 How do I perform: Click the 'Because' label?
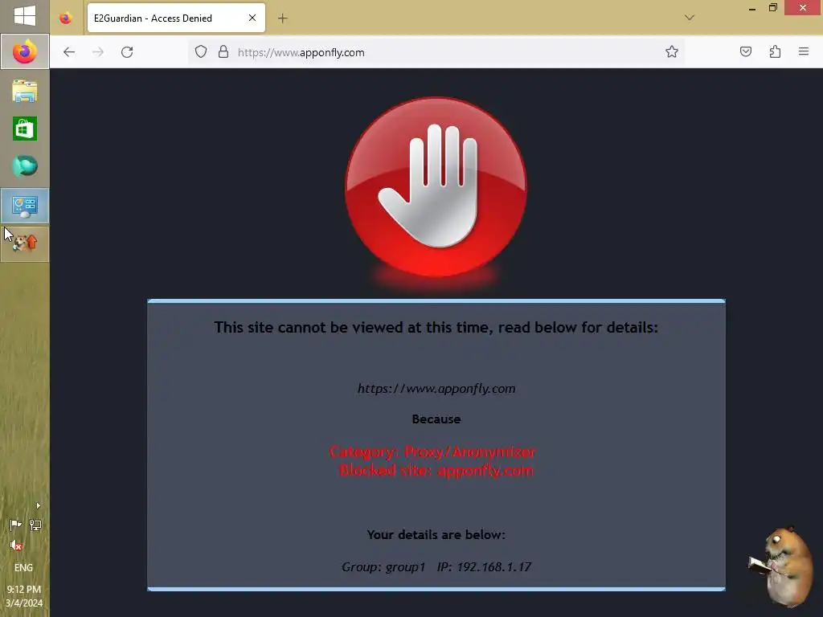click(x=436, y=419)
